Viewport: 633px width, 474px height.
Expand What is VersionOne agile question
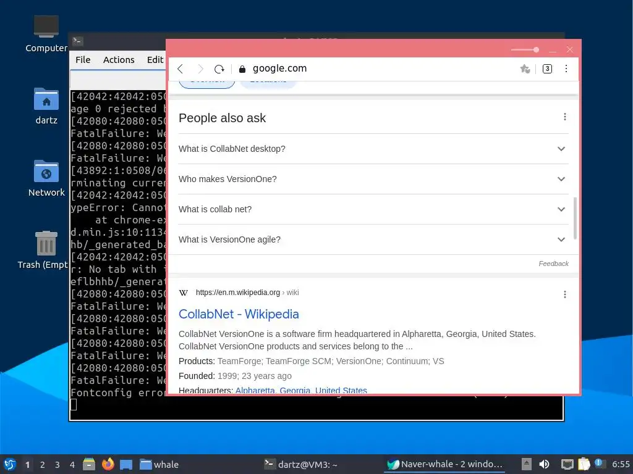coord(373,239)
